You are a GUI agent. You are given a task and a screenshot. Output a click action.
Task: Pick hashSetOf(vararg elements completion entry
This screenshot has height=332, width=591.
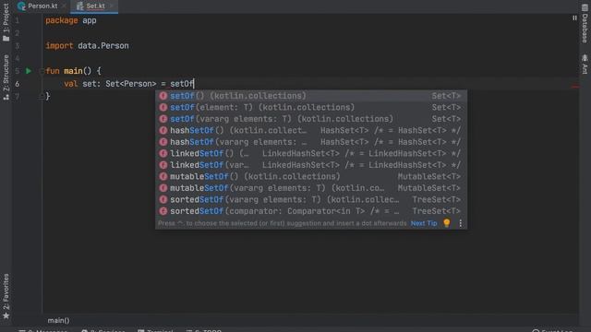coord(311,142)
